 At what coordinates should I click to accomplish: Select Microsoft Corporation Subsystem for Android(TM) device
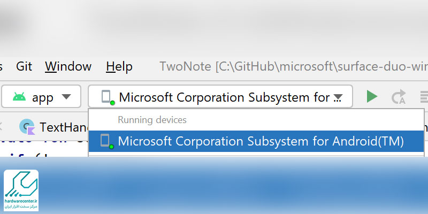tap(261, 141)
